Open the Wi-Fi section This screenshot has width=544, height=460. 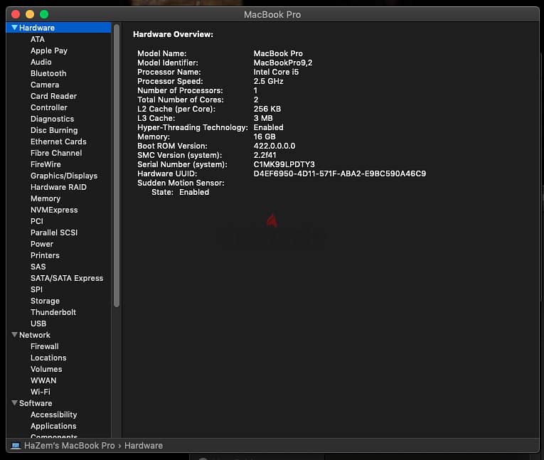(41, 392)
